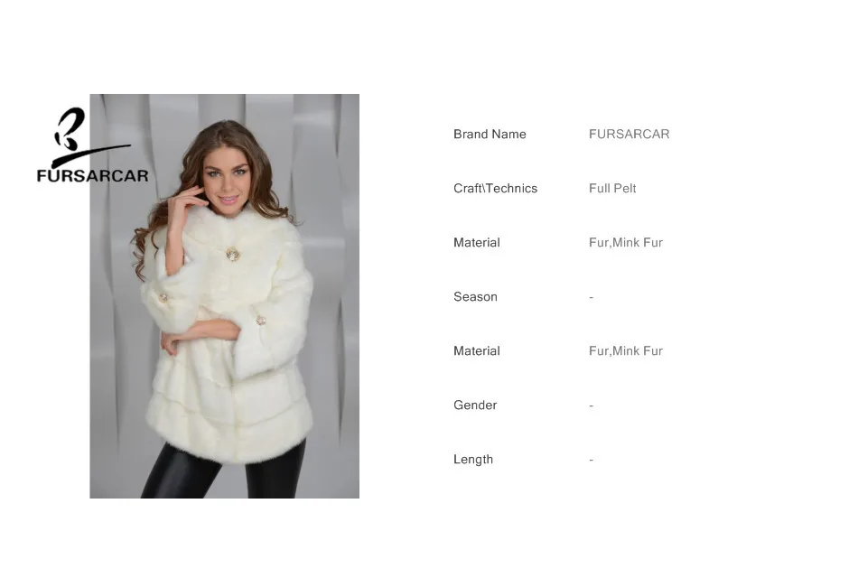Select the Craft\Technics label

495,188
